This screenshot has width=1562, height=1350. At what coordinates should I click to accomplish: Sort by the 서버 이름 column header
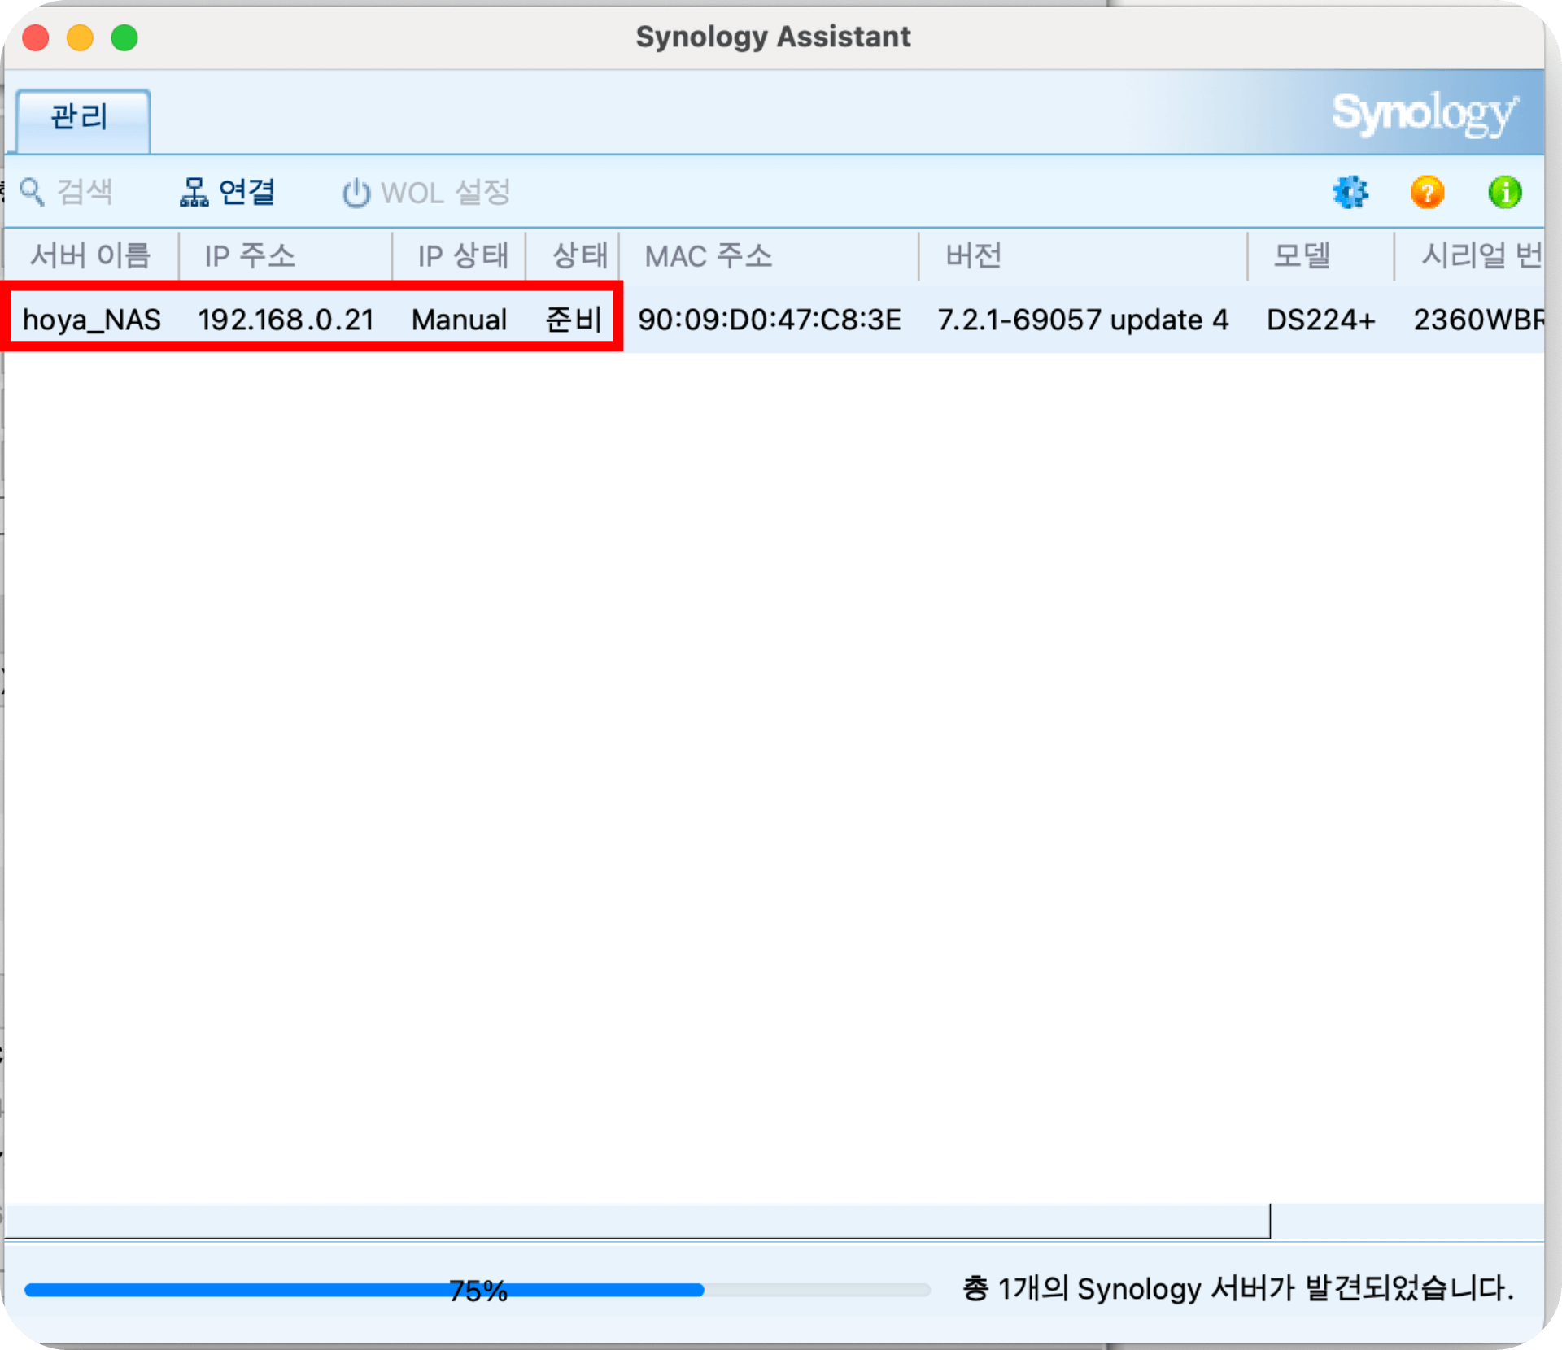pos(91,255)
